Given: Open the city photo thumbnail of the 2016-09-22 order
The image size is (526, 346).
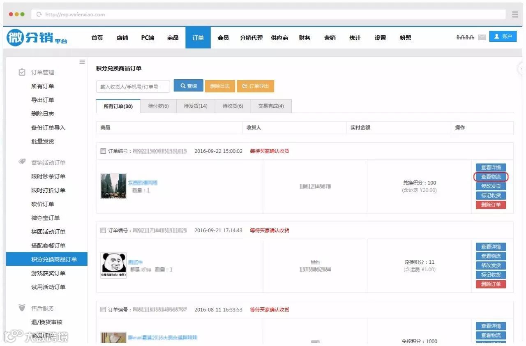Looking at the screenshot, I should (113, 186).
